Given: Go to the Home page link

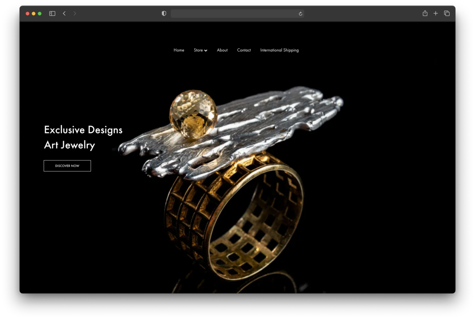Looking at the screenshot, I should (179, 50).
